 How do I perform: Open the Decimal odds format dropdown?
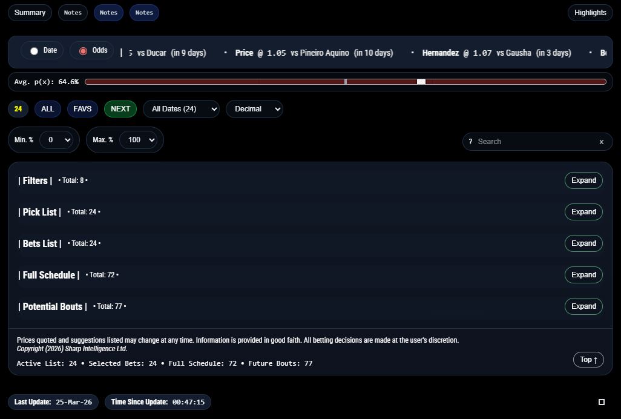(x=254, y=109)
